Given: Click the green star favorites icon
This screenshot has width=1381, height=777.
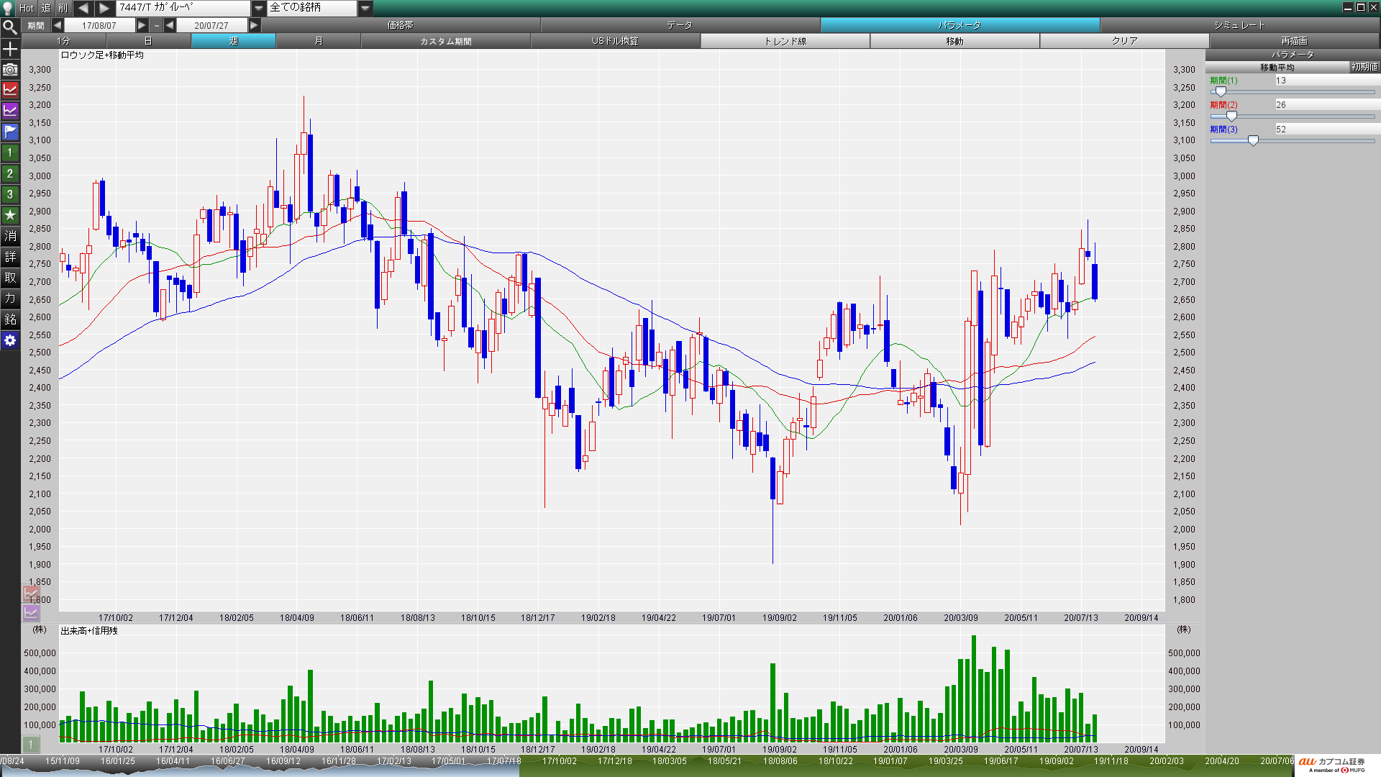Looking at the screenshot, I should tap(10, 215).
